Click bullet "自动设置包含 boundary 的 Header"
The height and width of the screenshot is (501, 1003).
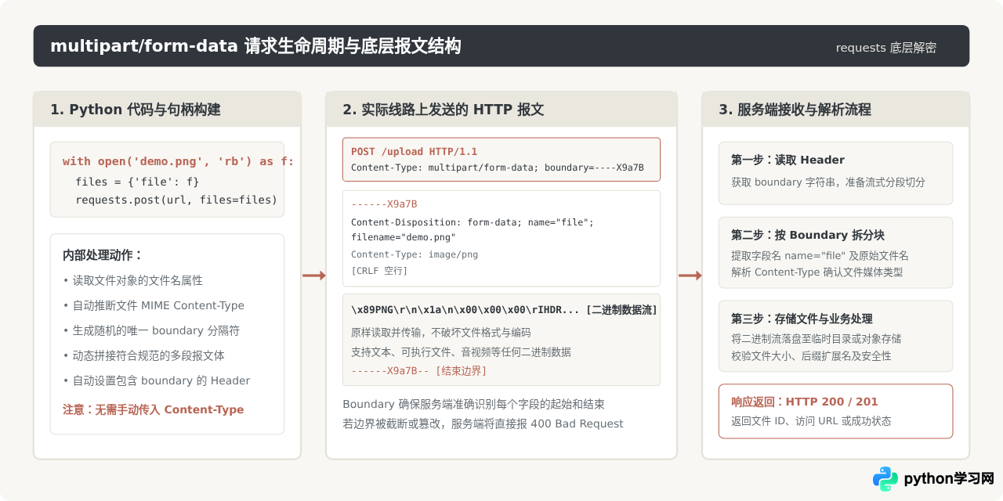pos(157,380)
